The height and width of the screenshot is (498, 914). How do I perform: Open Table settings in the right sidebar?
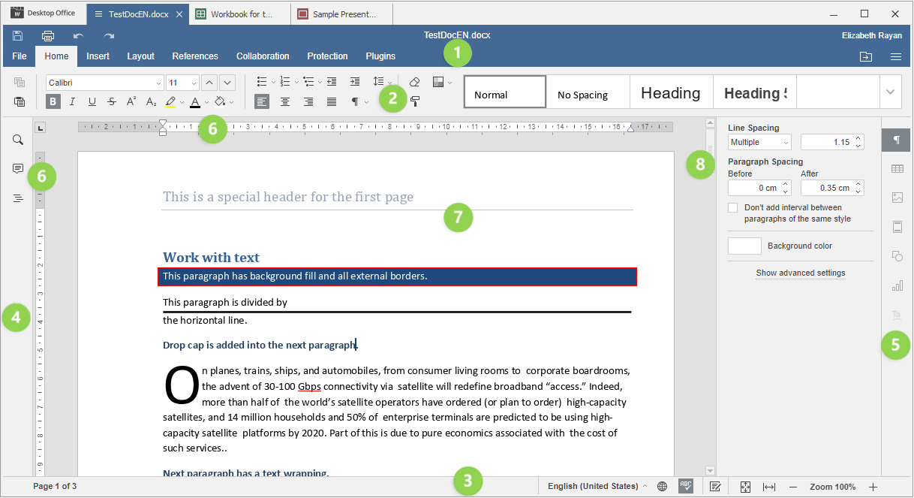point(897,169)
